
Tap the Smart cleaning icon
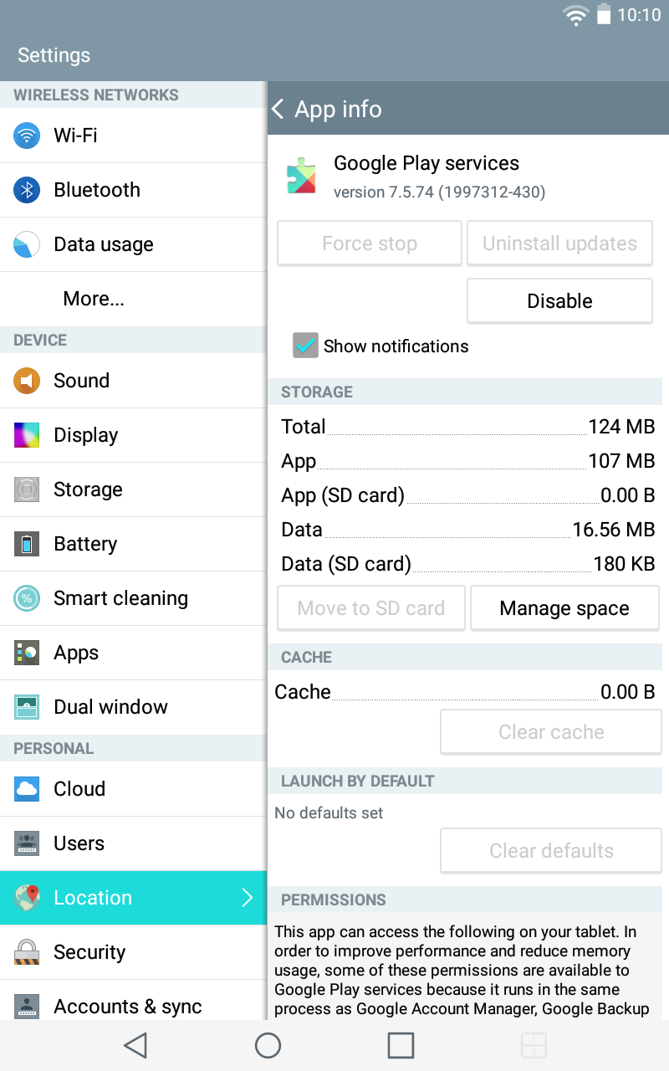pyautogui.click(x=27, y=598)
